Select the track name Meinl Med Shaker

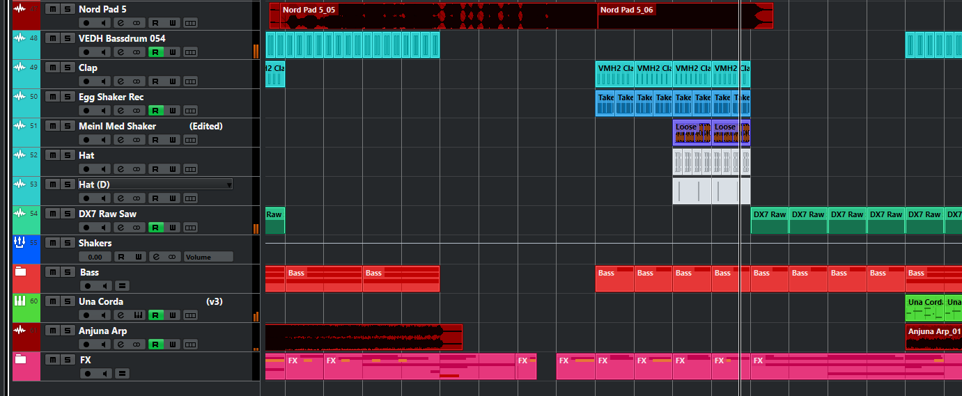point(117,126)
